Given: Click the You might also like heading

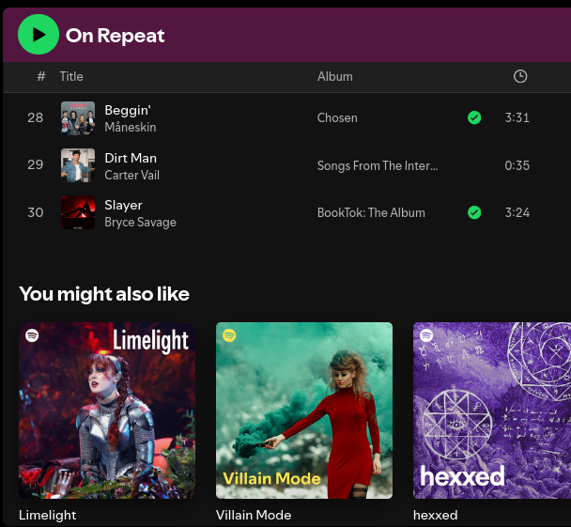Looking at the screenshot, I should (104, 294).
